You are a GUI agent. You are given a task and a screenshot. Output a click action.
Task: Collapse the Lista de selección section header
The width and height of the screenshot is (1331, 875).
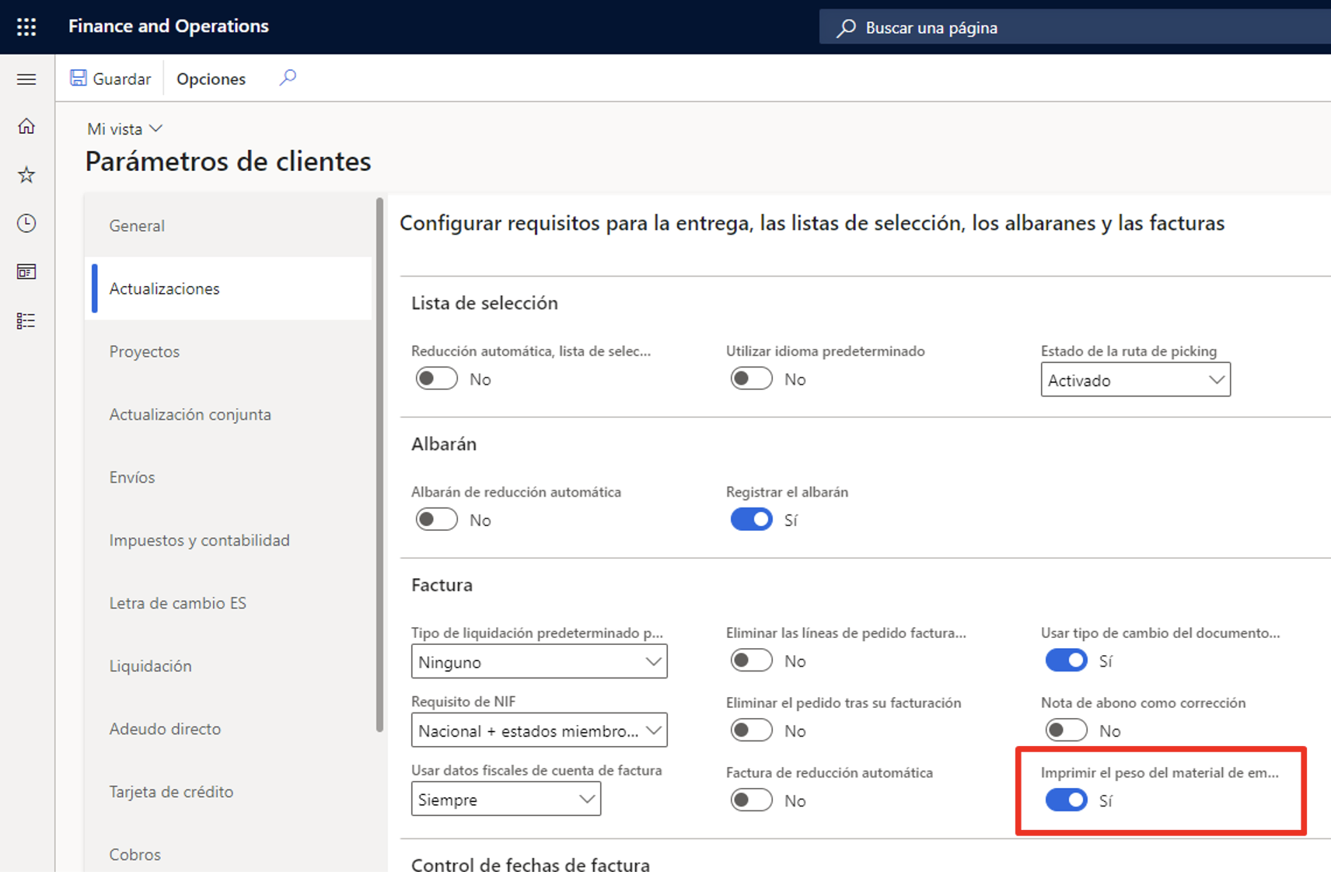[484, 303]
